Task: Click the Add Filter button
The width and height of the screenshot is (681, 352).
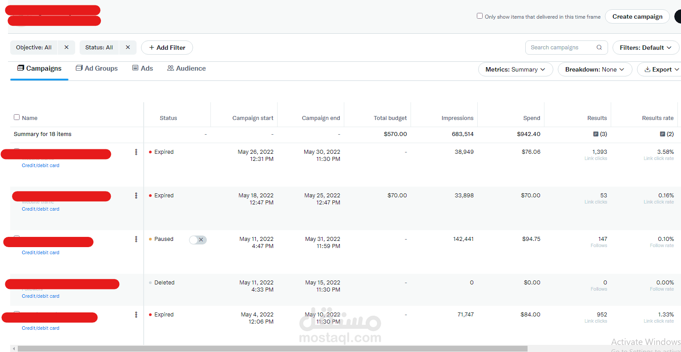Action: (x=167, y=48)
